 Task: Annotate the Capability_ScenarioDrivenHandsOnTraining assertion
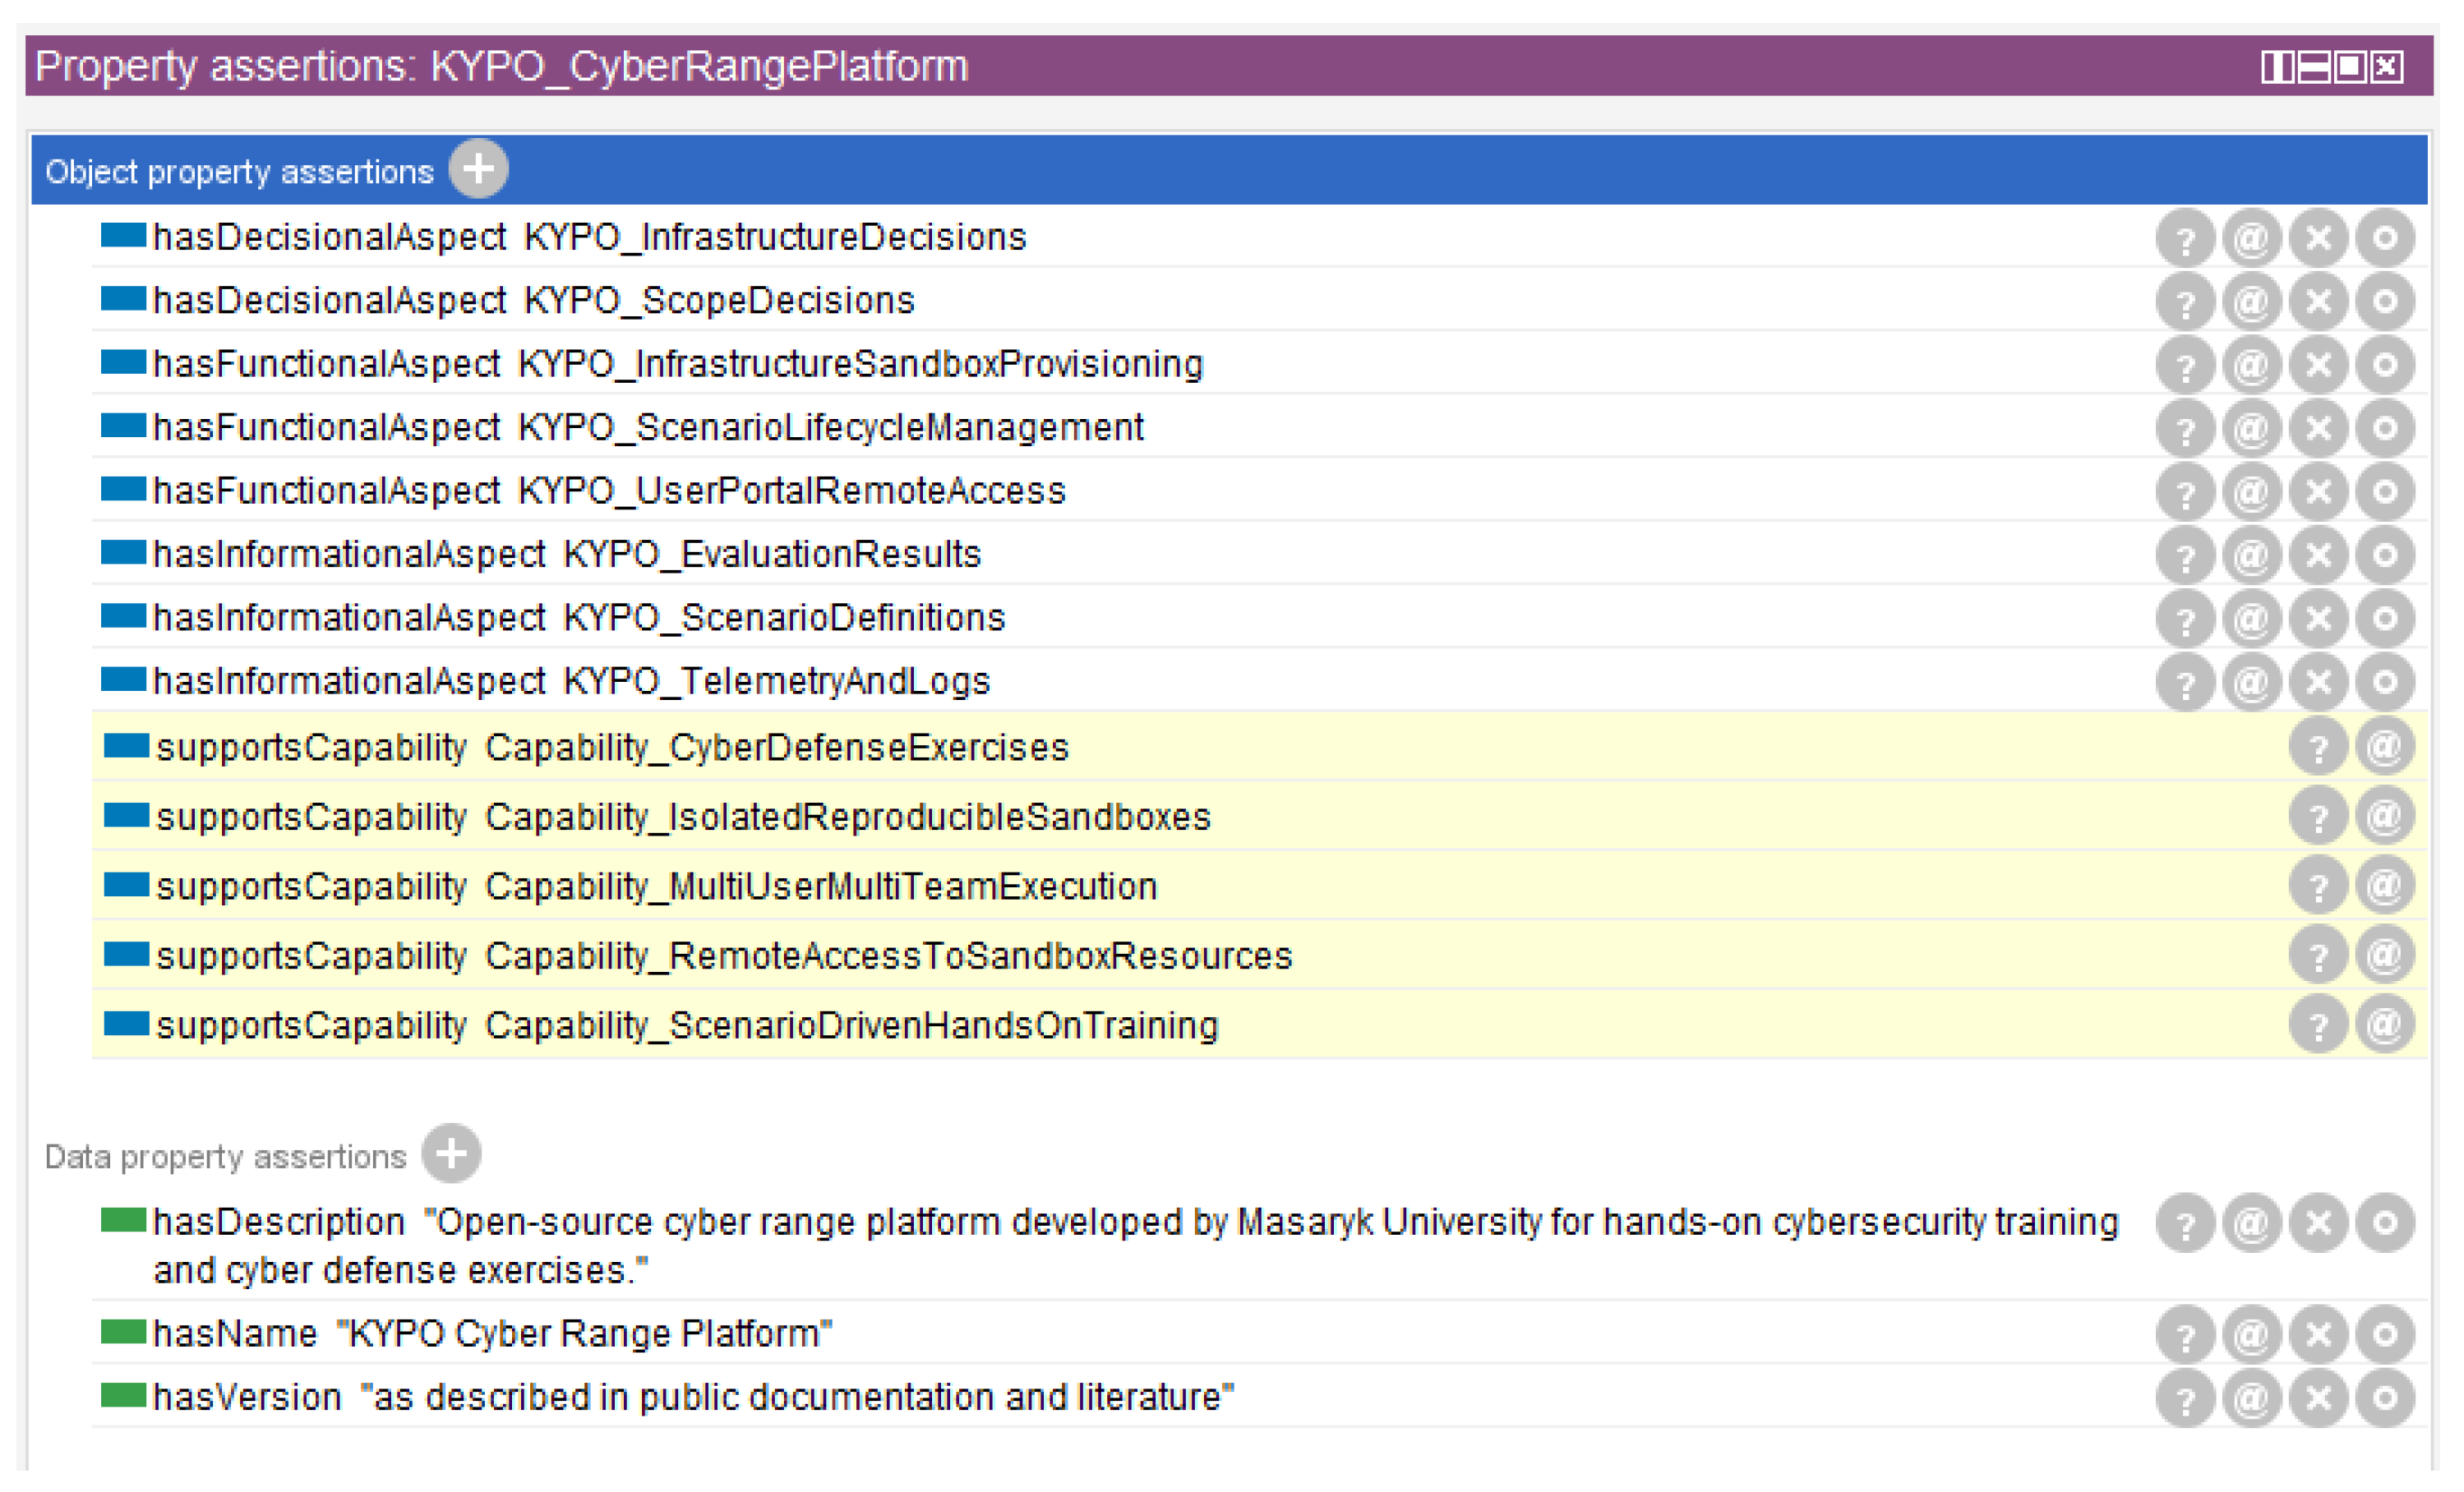click(2386, 1025)
